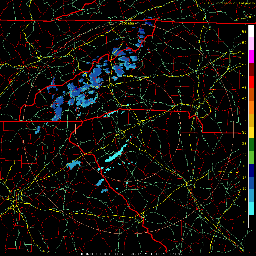The image size is (256, 256).
Task: Click the 26 legend value
Action: point(244,144)
